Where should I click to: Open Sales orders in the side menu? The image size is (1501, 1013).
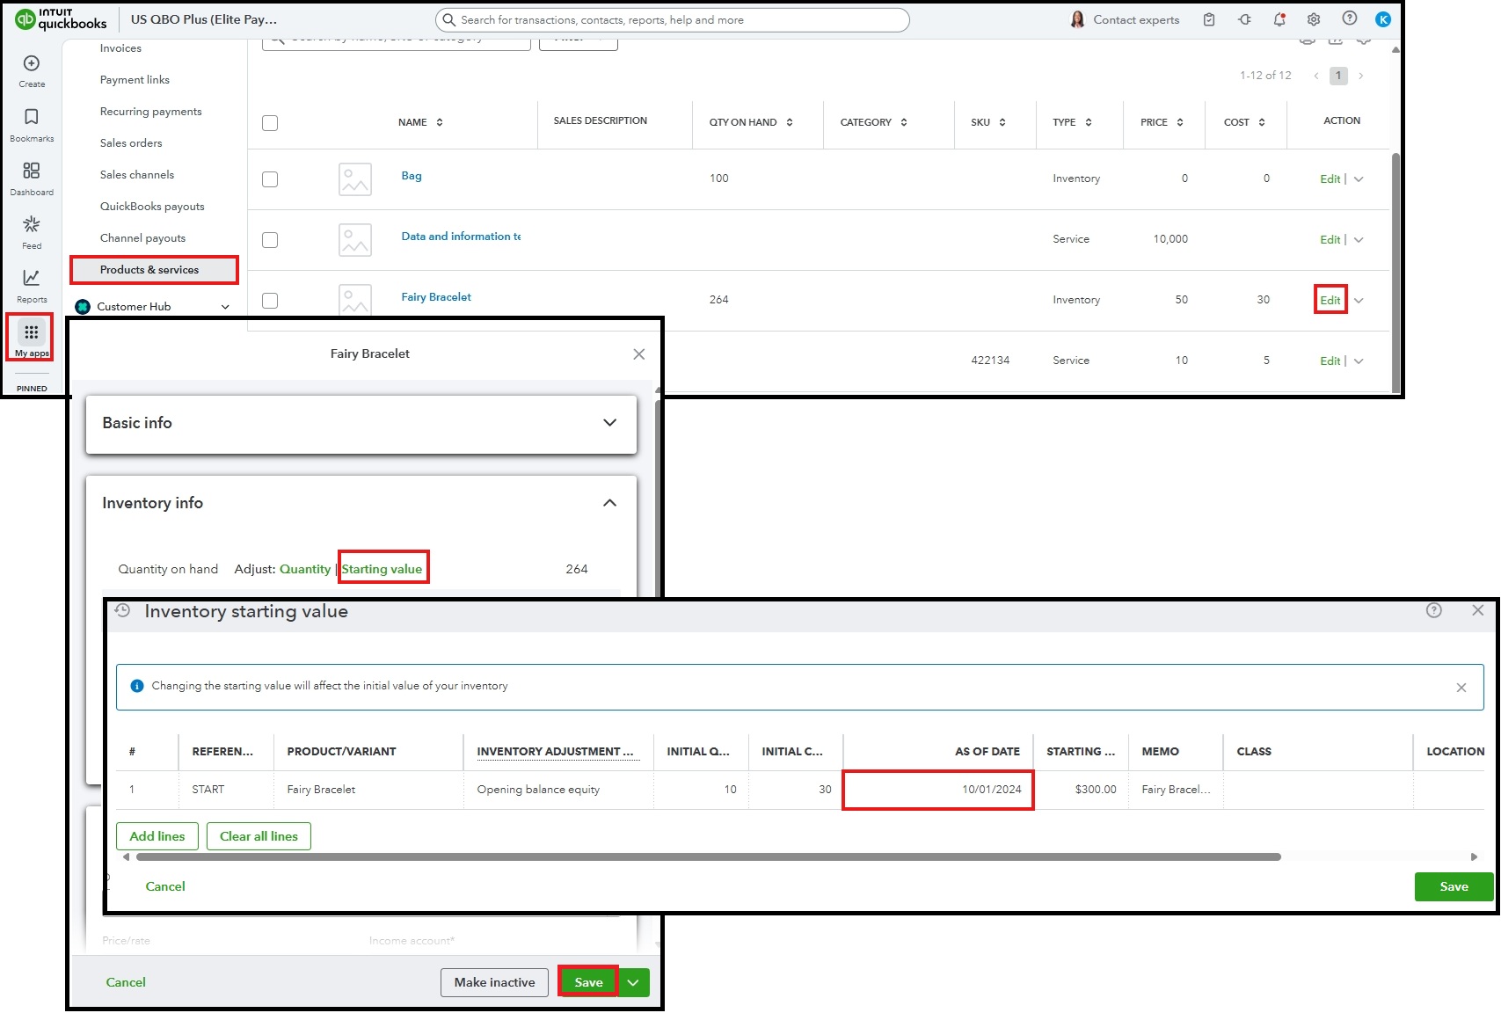(x=131, y=143)
